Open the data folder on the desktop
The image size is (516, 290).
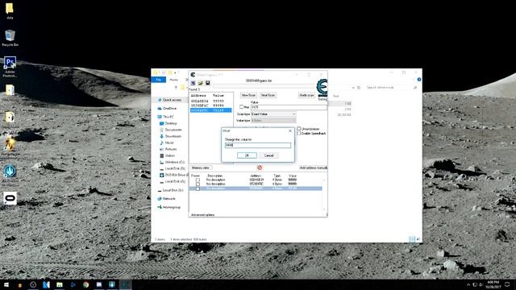[10, 10]
